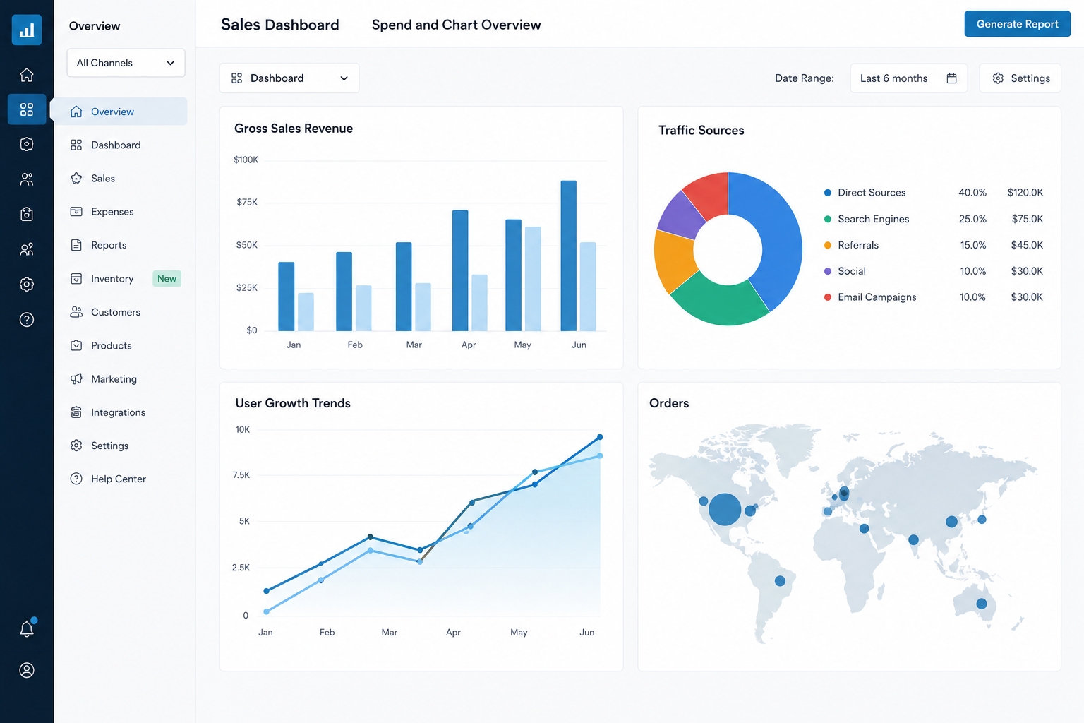The height and width of the screenshot is (723, 1084).
Task: Click the calendar icon in date range
Action: coord(951,78)
